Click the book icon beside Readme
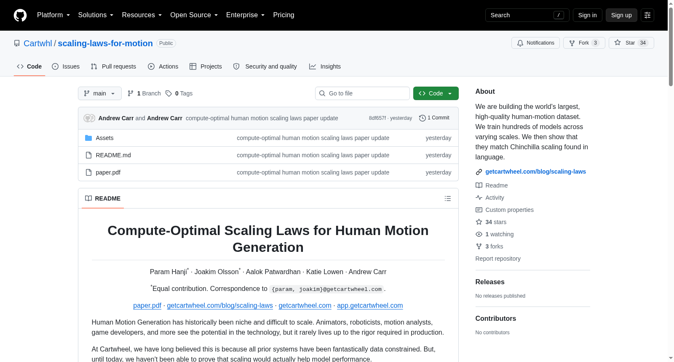 click(479, 185)
